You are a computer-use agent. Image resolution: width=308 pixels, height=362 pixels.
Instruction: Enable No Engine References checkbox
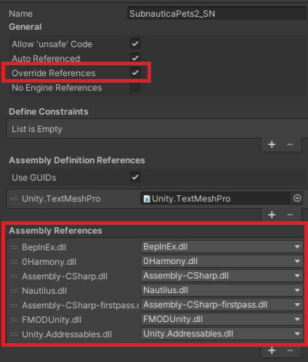click(135, 87)
